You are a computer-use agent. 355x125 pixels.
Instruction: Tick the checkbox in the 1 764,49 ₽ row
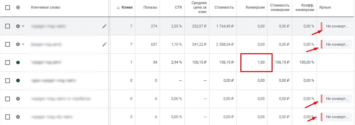click(8, 26)
